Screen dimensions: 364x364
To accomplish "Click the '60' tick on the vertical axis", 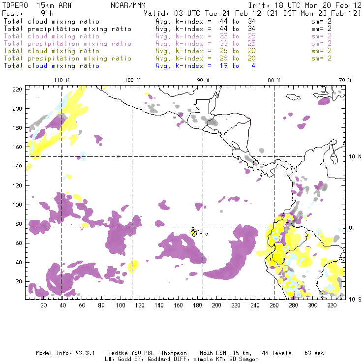I will pyautogui.click(x=19, y=243).
